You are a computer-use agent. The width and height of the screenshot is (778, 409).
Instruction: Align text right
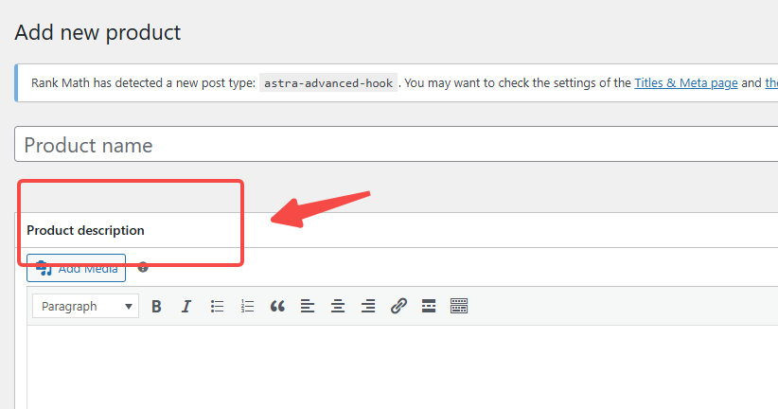(x=368, y=306)
